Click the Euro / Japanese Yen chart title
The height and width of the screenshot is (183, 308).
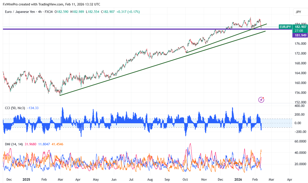coord(20,12)
